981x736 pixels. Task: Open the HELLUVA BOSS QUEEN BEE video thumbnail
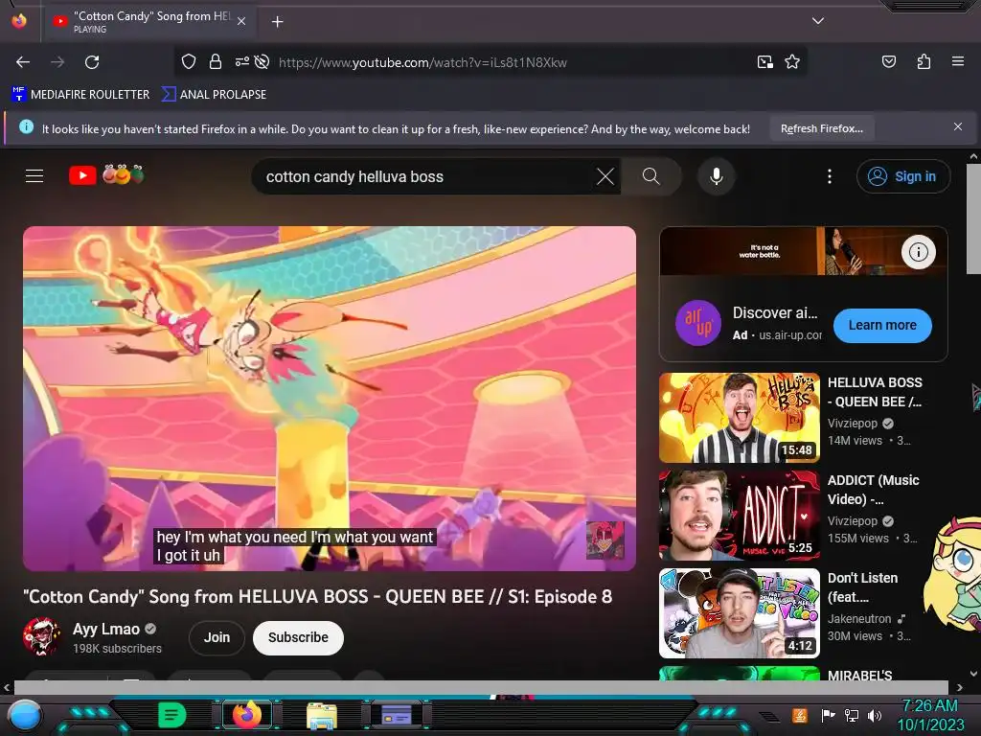[740, 418]
